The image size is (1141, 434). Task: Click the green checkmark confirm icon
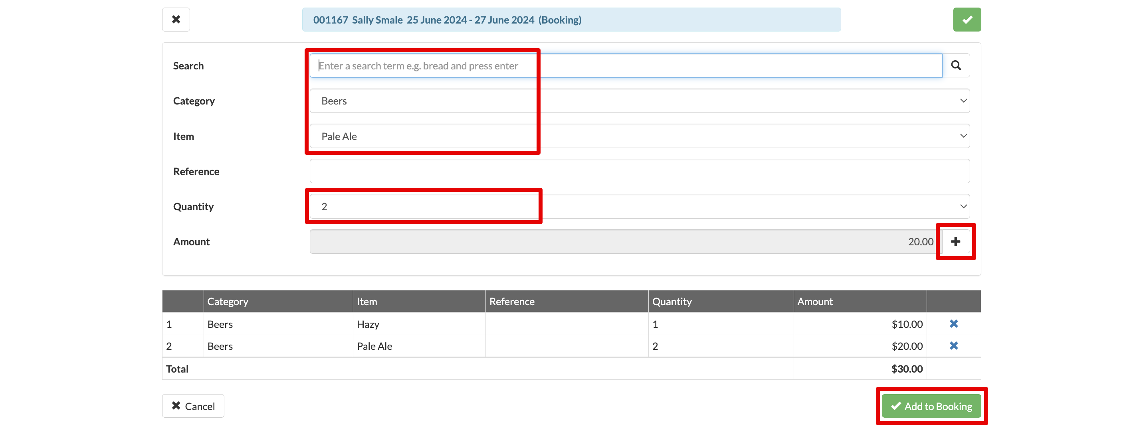[967, 20]
